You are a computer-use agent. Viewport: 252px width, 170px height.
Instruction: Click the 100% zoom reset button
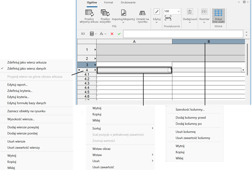coord(168,18)
